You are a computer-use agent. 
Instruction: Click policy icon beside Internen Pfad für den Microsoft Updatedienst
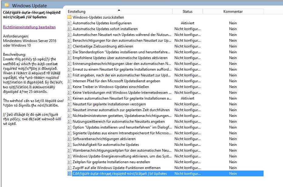click(69, 81)
